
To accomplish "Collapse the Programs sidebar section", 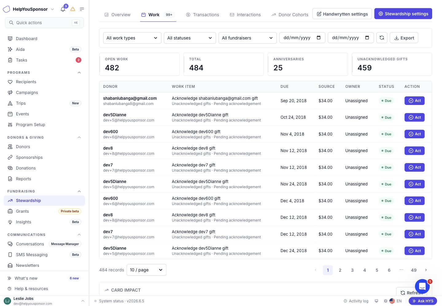I will tap(79, 73).
